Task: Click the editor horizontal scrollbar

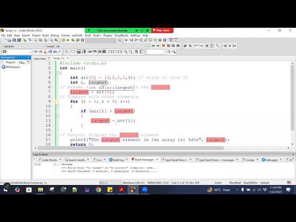Action: coord(130,148)
